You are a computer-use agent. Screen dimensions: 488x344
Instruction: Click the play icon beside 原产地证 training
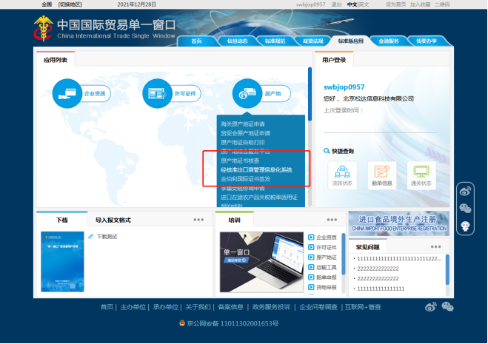pos(311,257)
